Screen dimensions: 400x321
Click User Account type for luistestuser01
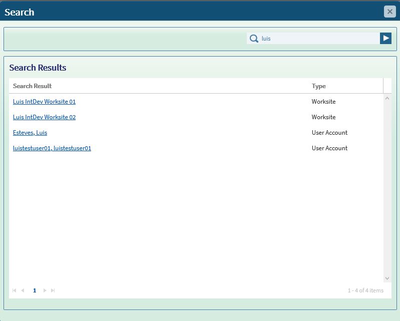coord(329,148)
